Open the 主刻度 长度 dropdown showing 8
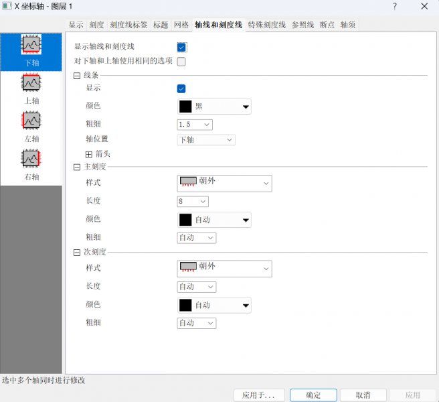This screenshot has height=402, width=439. [193, 201]
